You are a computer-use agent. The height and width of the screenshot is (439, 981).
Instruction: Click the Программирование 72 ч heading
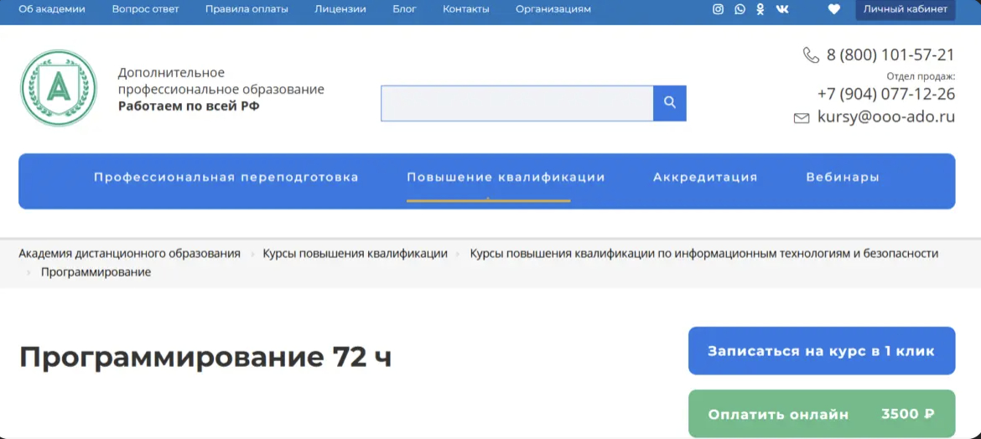click(x=205, y=357)
